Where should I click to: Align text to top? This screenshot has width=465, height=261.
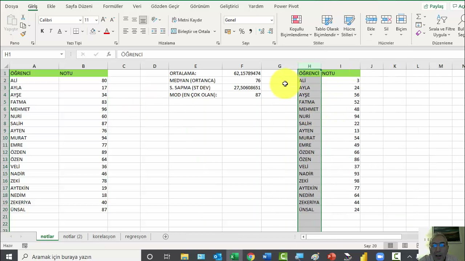(126, 20)
